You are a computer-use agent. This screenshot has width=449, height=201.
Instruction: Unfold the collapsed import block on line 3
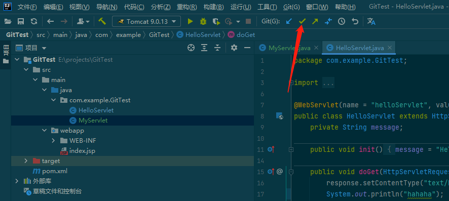tap(291, 83)
